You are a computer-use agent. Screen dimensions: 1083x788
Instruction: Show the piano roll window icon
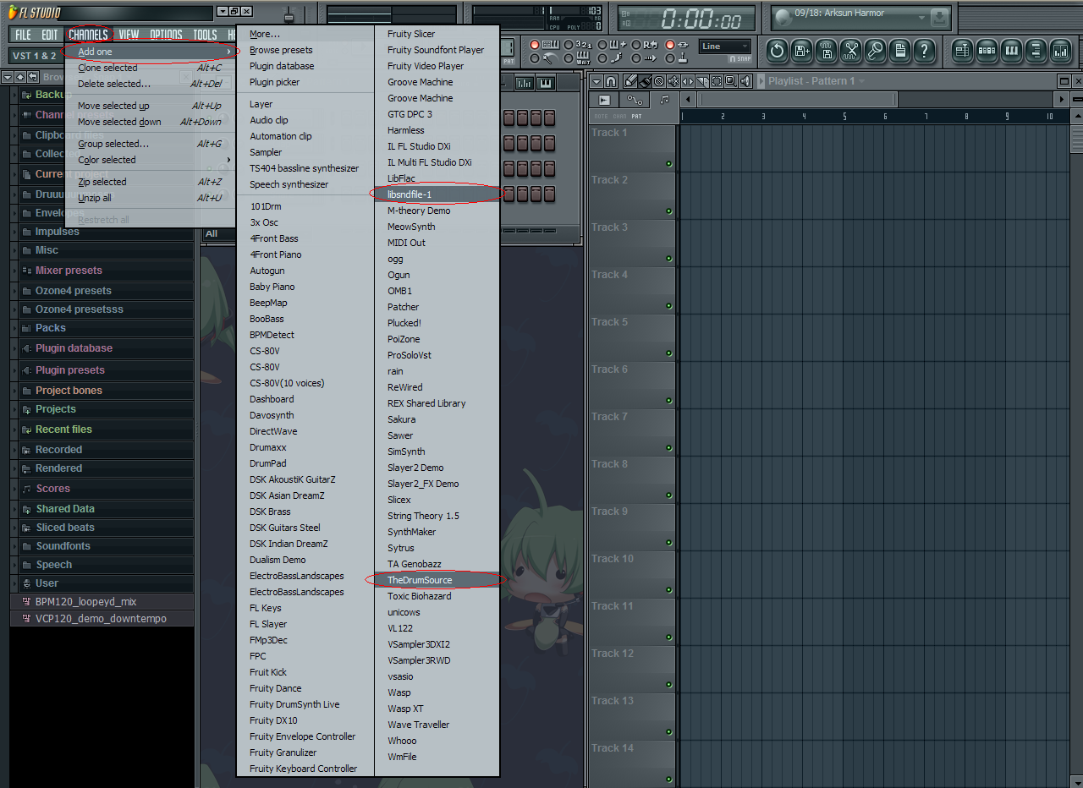[1011, 51]
